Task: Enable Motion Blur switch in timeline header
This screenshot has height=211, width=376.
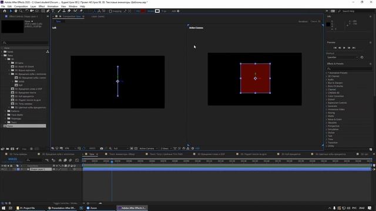Action: tap(70, 160)
